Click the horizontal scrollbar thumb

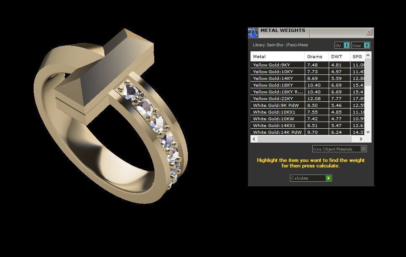[304, 139]
